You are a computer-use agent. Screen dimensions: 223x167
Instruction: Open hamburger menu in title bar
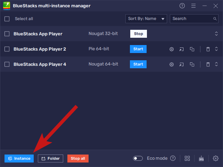pos(193,6)
